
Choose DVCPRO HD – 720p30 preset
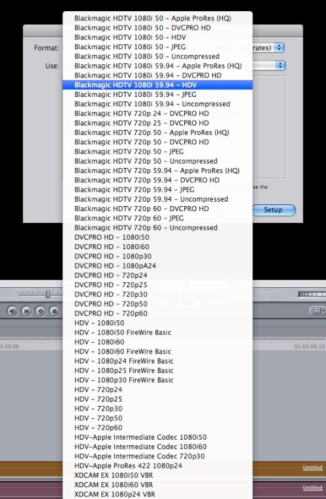[x=157, y=295]
